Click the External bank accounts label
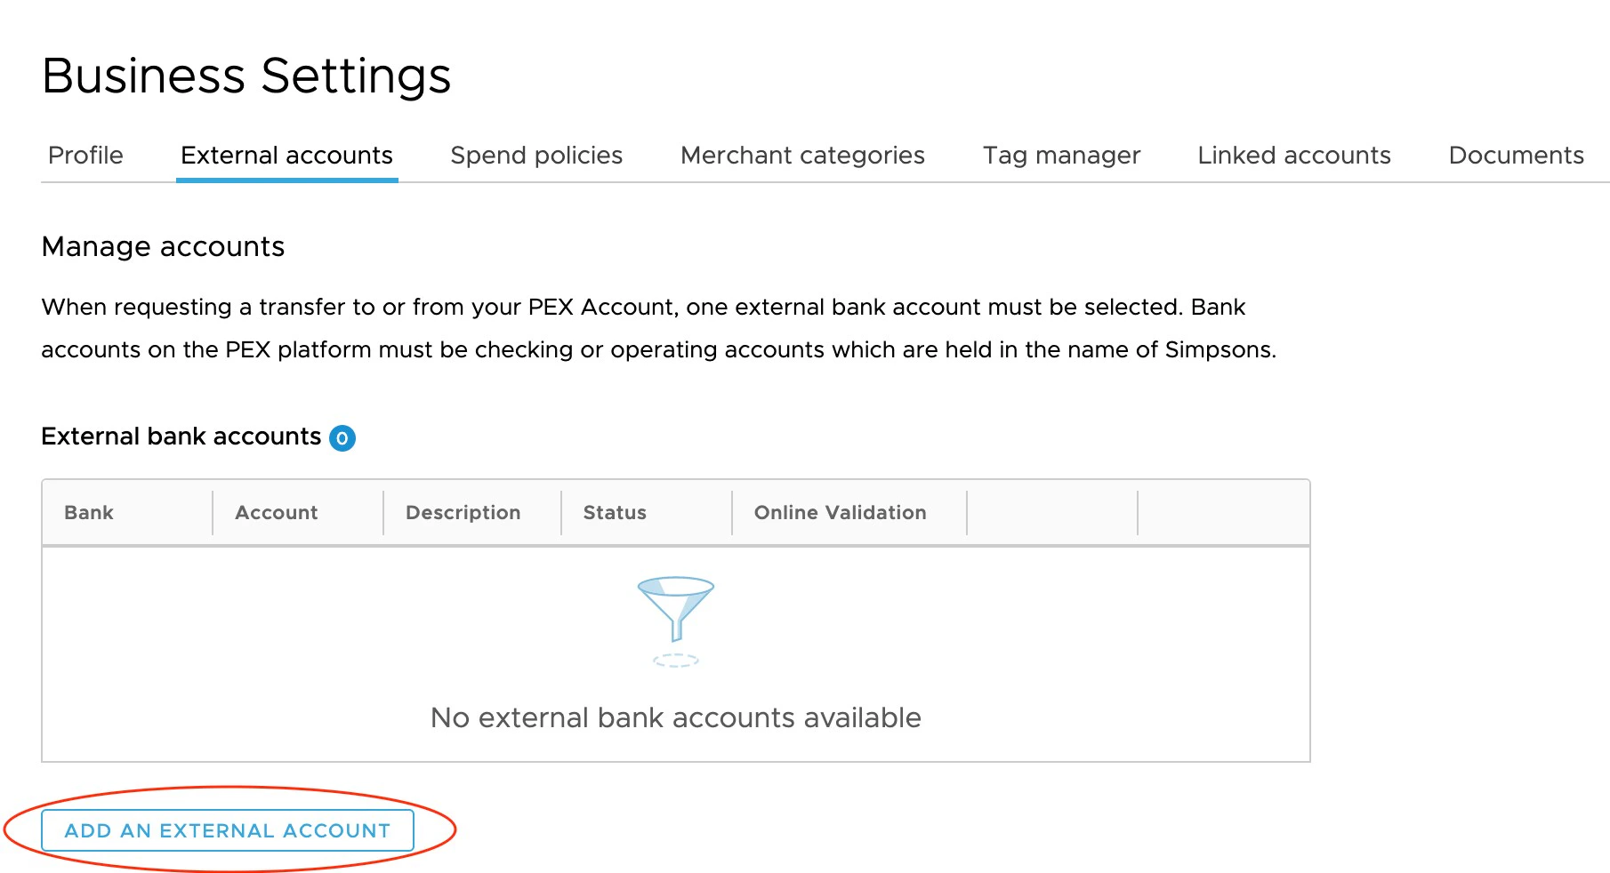The width and height of the screenshot is (1610, 873). (x=181, y=436)
